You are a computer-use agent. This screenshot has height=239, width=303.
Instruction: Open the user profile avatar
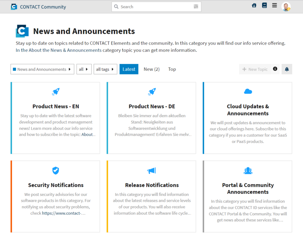pos(286,7)
